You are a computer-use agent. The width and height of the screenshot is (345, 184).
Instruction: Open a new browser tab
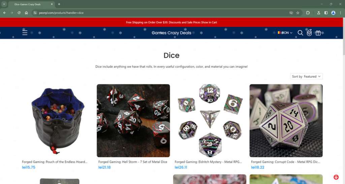point(59,4)
